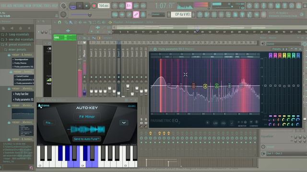307x172 pixels.
Task: Toggle the pink link/multilink icon
Action: [x=136, y=14]
